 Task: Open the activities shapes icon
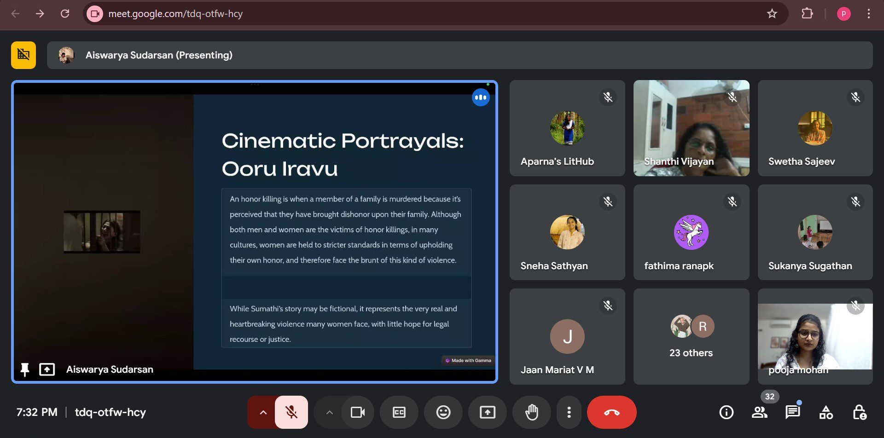tap(826, 412)
